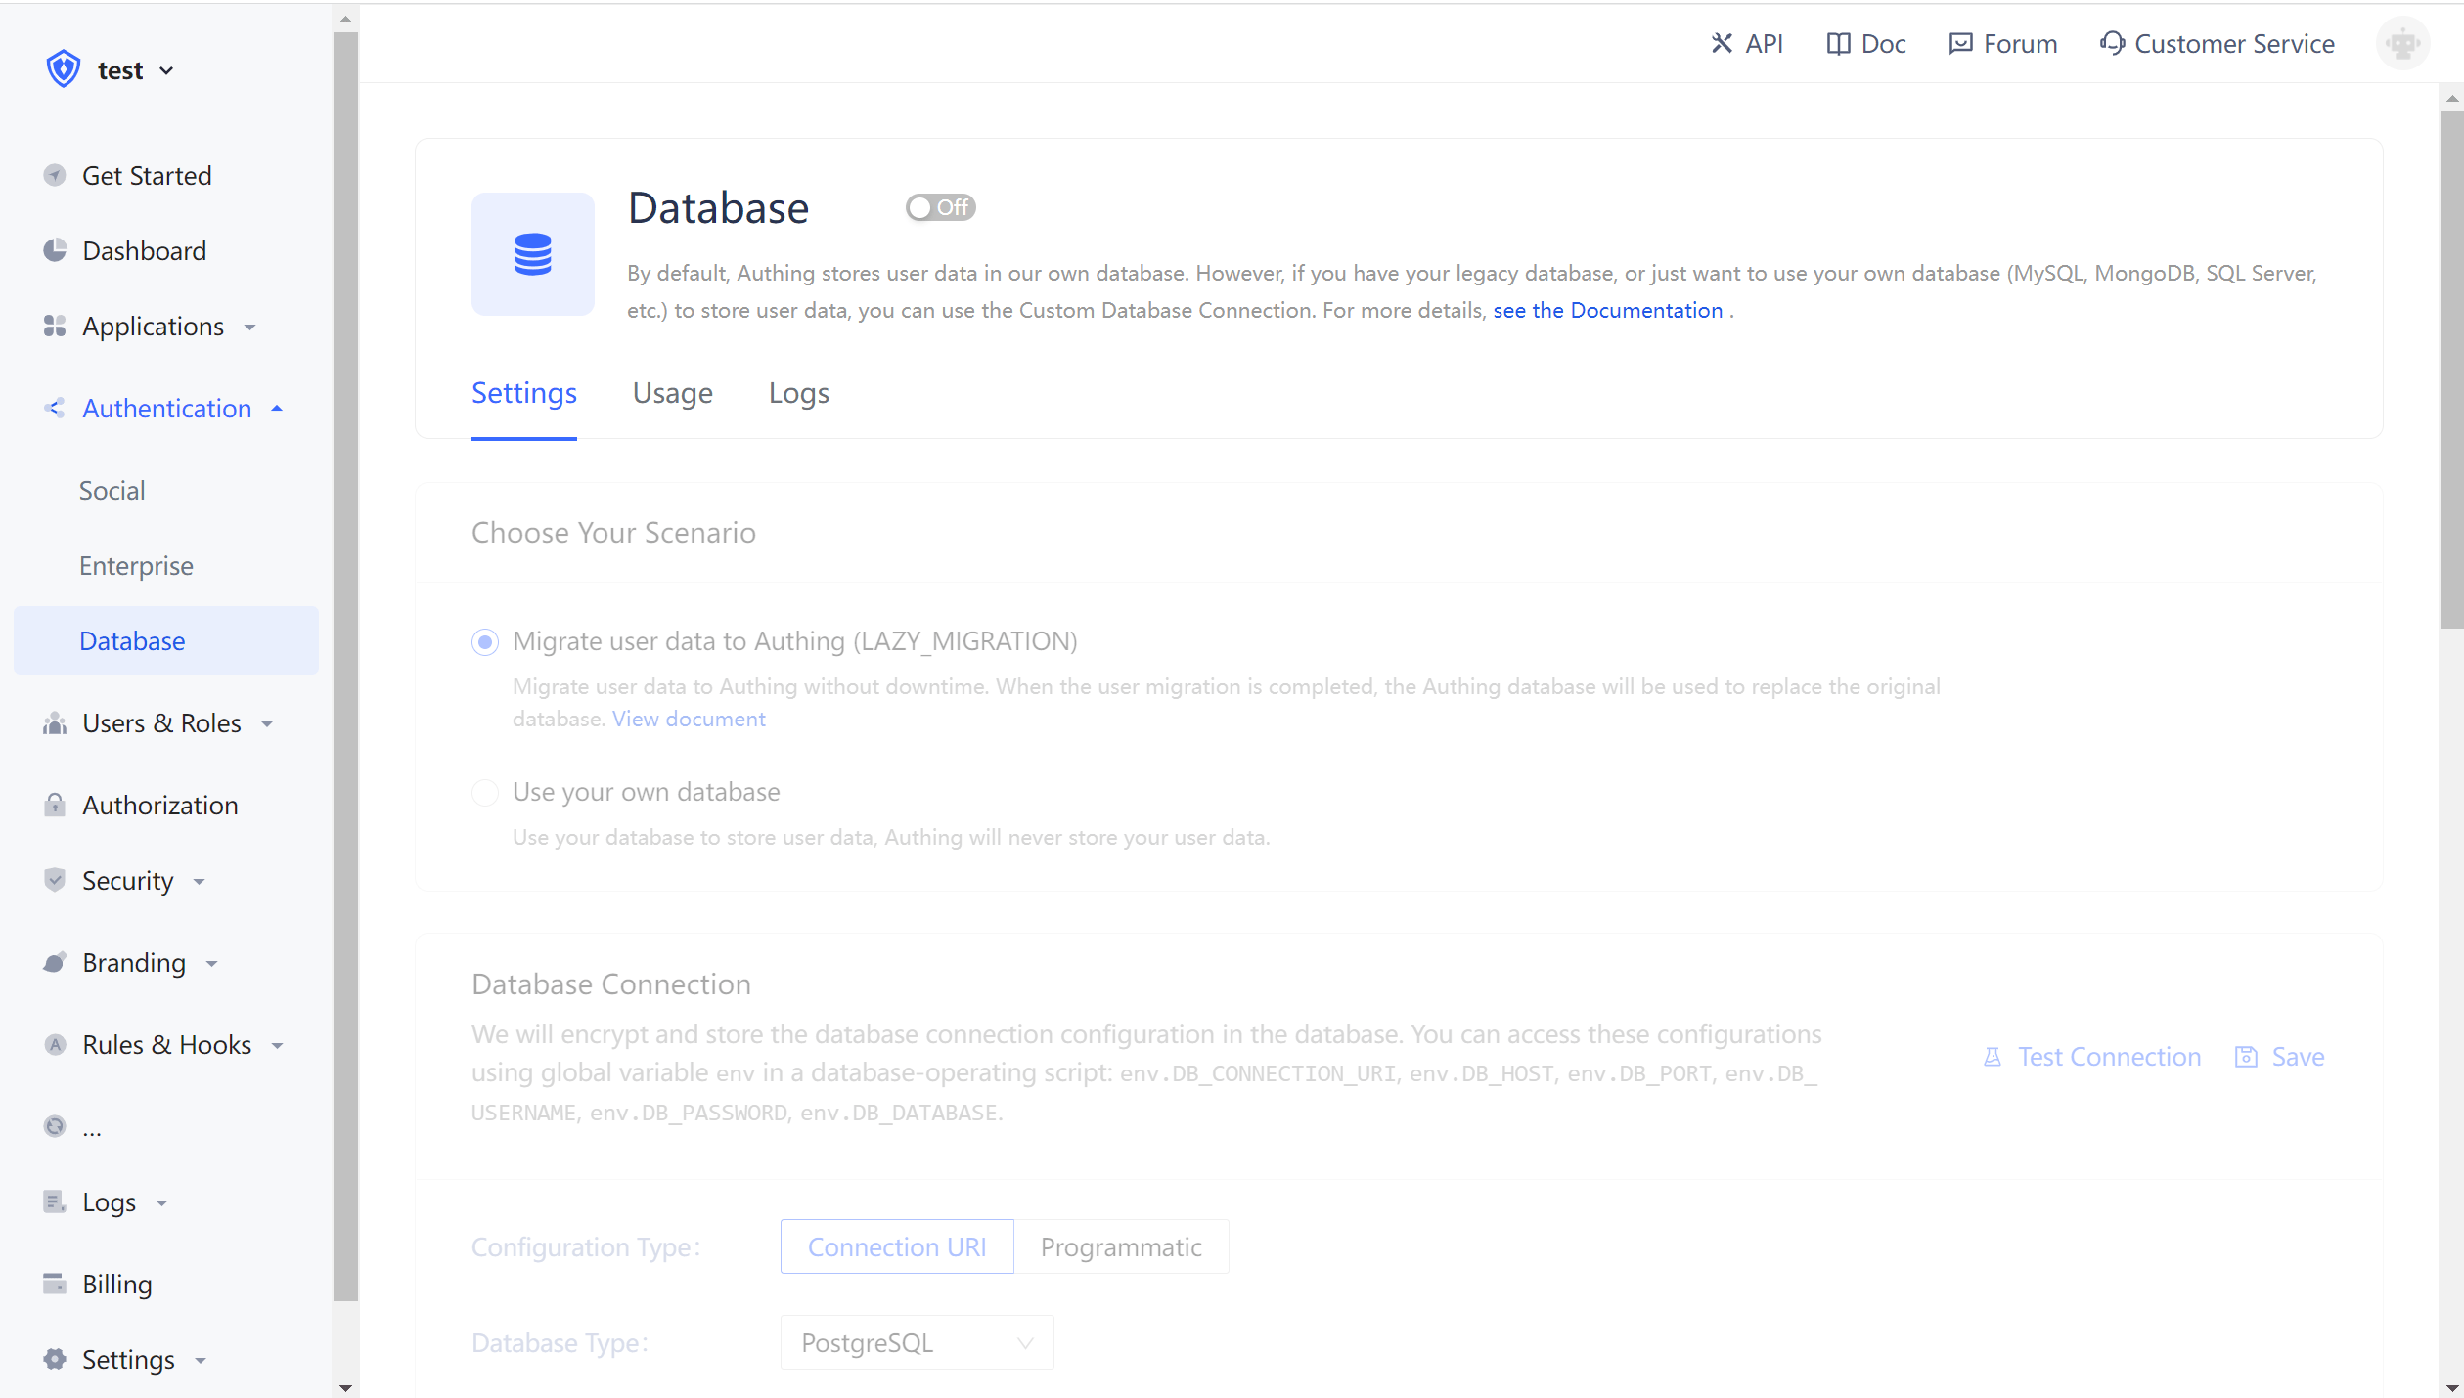Open the Logs tab of Database
Screen dimensions: 2464x1398
click(798, 393)
